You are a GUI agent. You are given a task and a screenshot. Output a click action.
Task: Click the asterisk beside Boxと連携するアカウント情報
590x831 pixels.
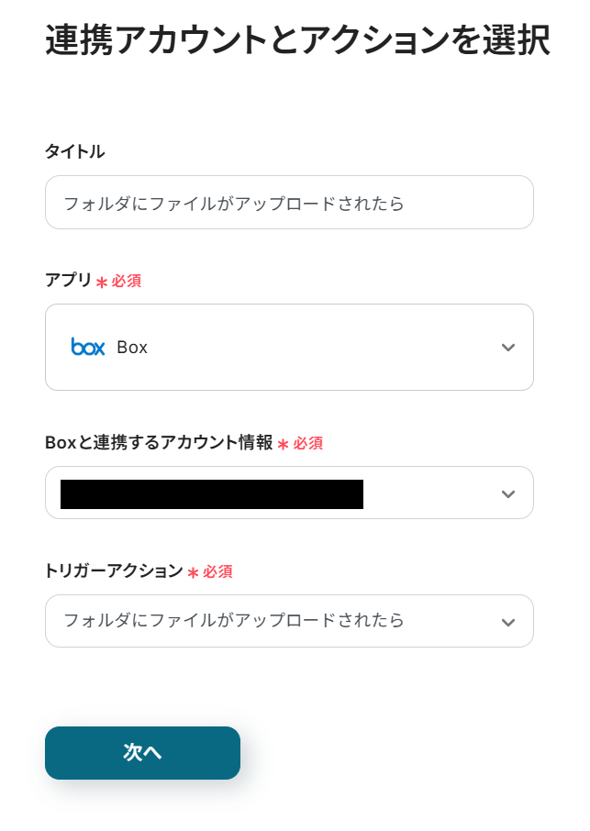tap(283, 444)
